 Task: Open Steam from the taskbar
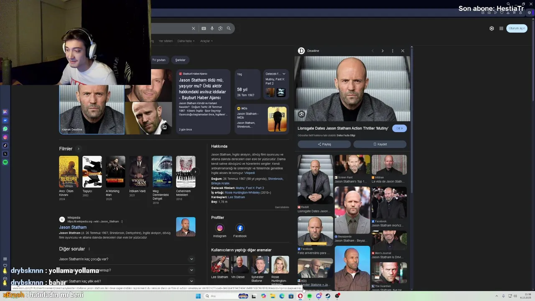(328, 296)
